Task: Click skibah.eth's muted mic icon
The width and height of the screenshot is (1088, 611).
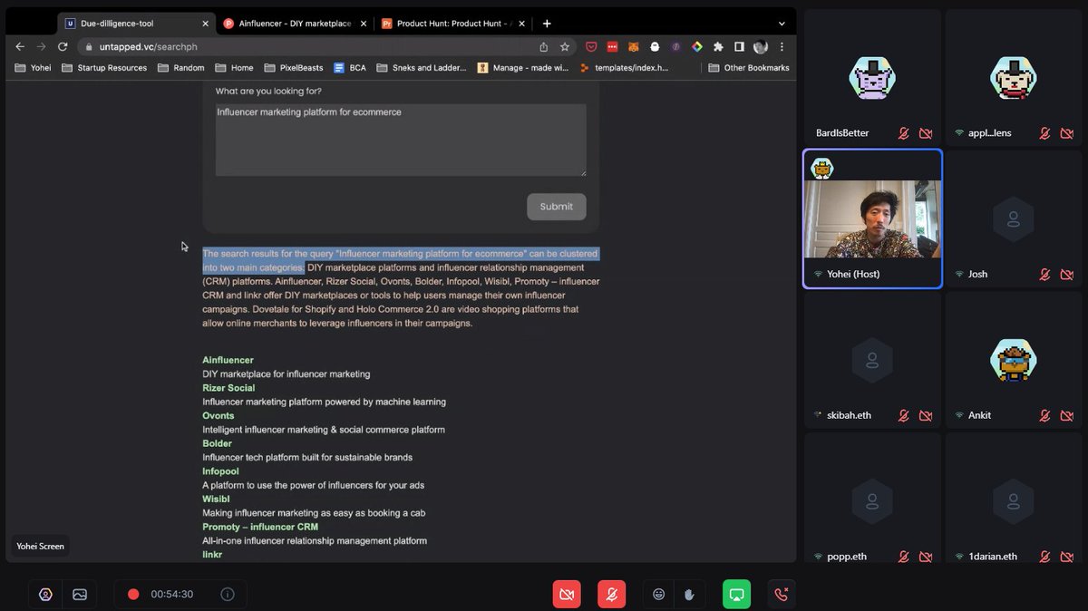Action: pyautogui.click(x=904, y=416)
